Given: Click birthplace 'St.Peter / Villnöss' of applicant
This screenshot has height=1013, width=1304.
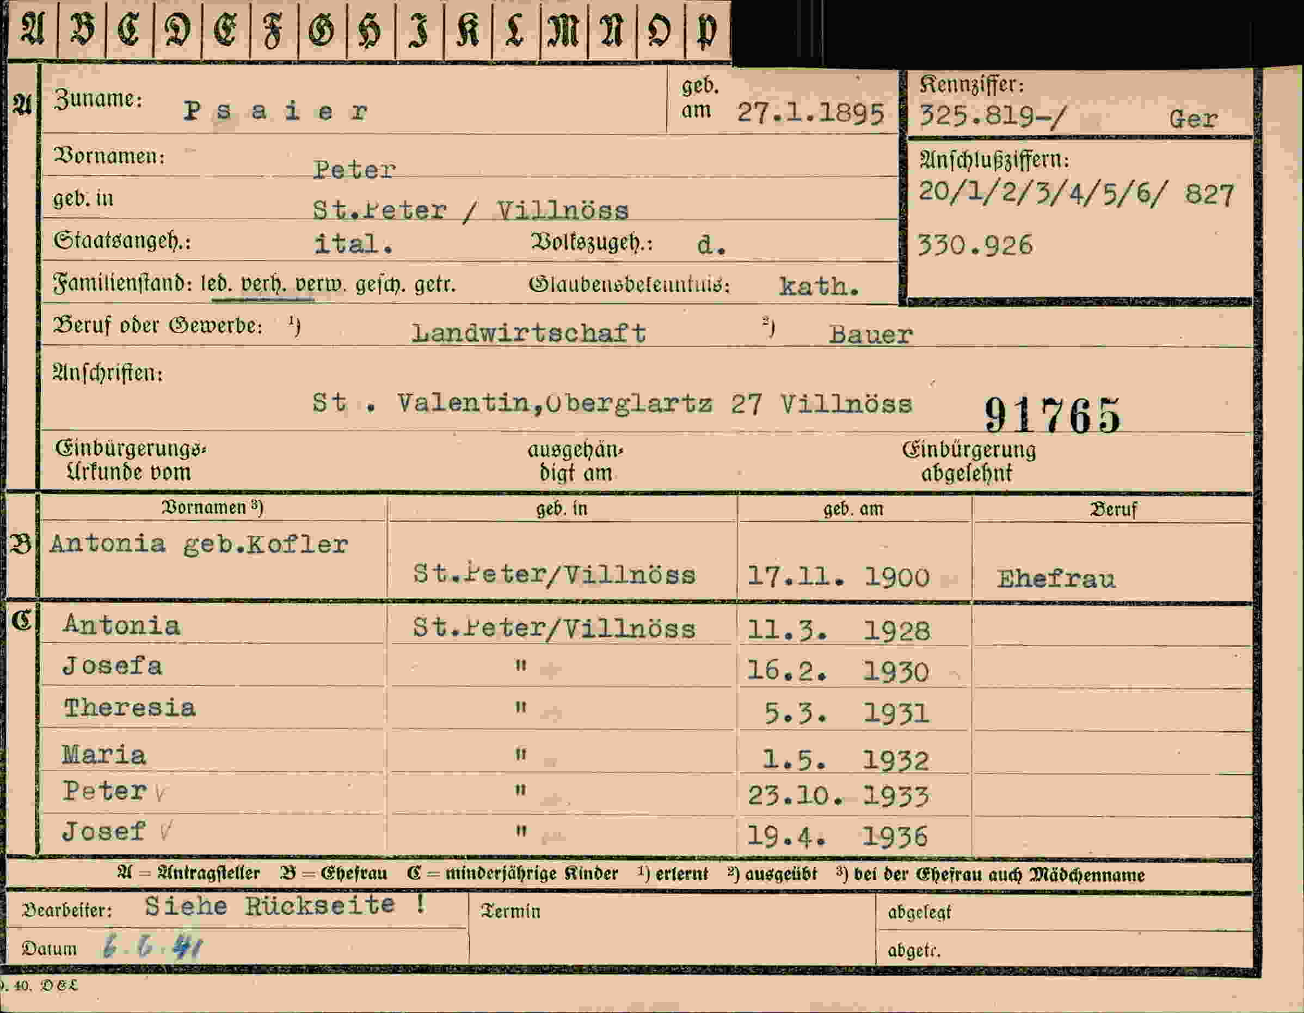Looking at the screenshot, I should 471,210.
